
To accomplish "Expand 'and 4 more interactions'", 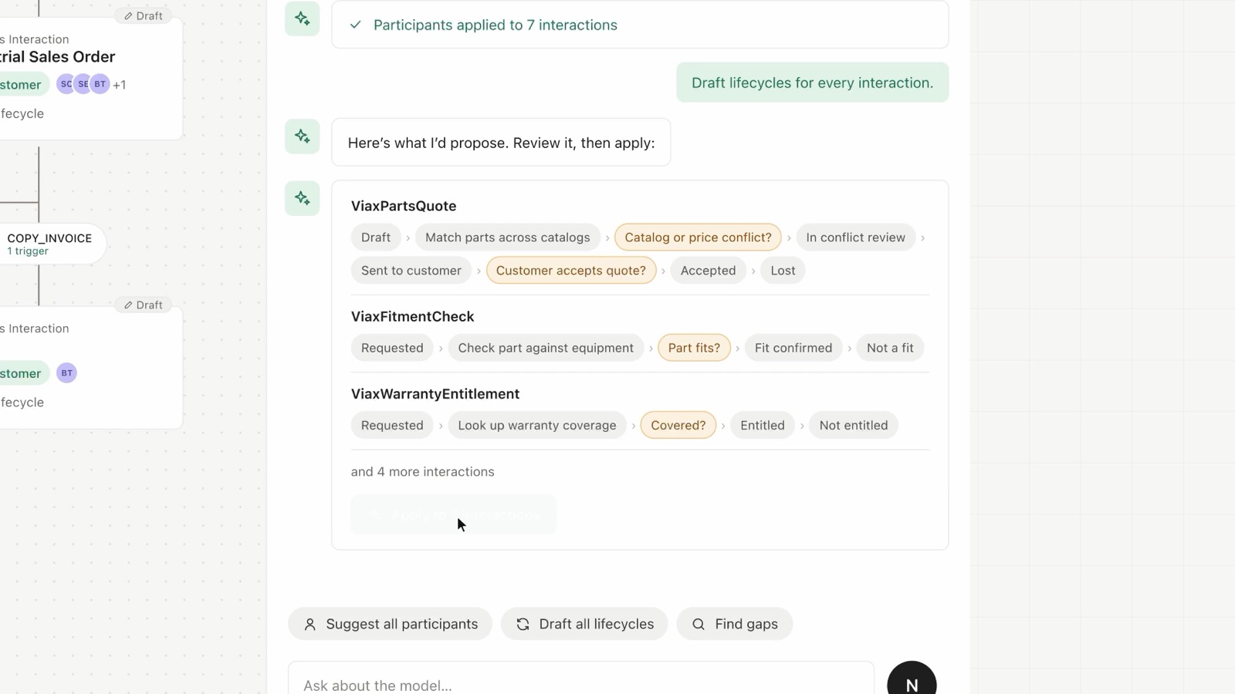I will pyautogui.click(x=422, y=472).
